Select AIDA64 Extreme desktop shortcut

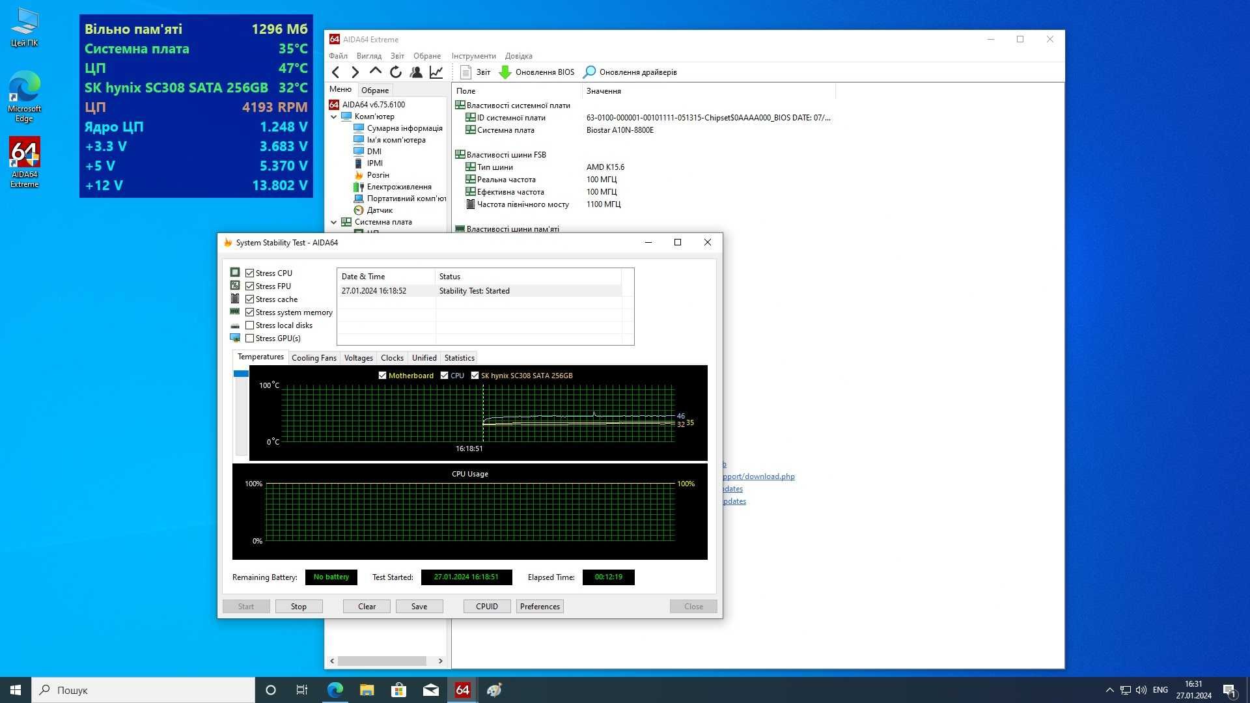click(x=24, y=162)
